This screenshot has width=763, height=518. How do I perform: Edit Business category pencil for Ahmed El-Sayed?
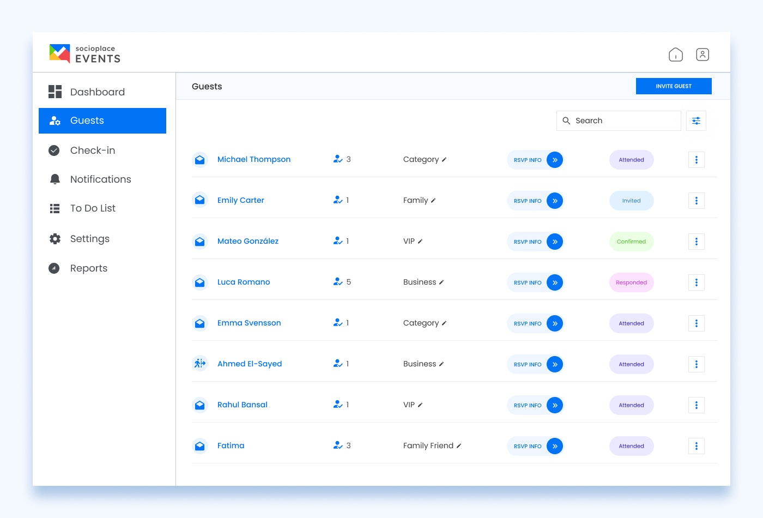pyautogui.click(x=441, y=364)
